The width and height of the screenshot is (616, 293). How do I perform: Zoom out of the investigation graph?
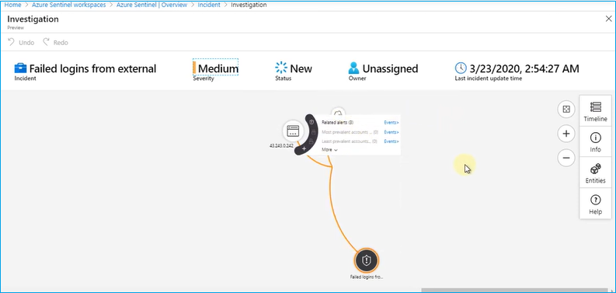[x=566, y=158]
